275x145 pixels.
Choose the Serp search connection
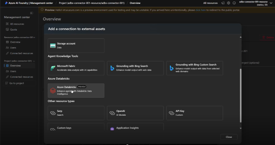pos(76,113)
